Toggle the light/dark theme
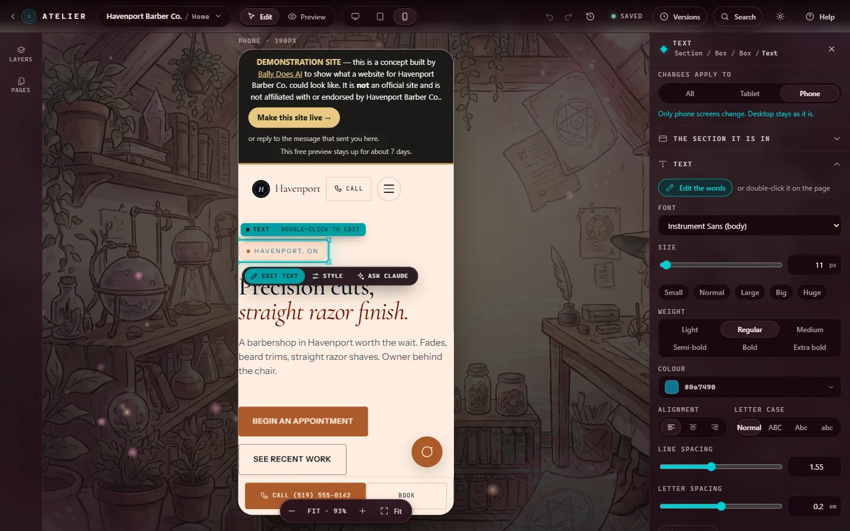Viewport: 850px width, 531px height. 780,17
